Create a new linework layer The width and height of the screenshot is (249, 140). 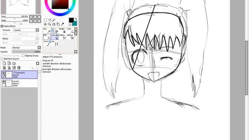pos(9,63)
